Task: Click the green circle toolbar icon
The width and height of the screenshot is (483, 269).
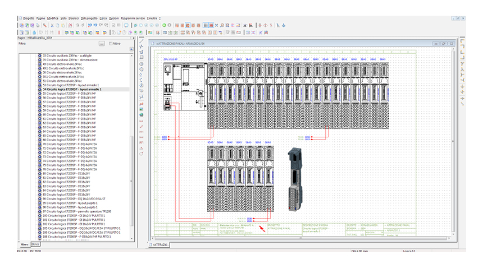Action: point(164,26)
